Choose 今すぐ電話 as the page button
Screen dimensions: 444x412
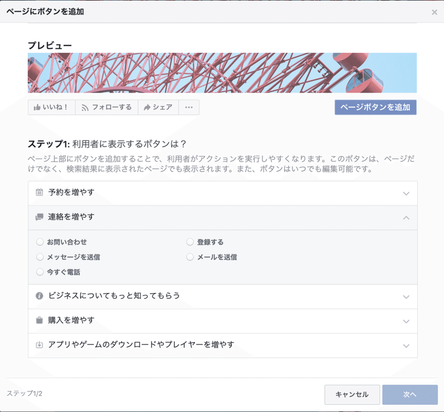point(39,272)
